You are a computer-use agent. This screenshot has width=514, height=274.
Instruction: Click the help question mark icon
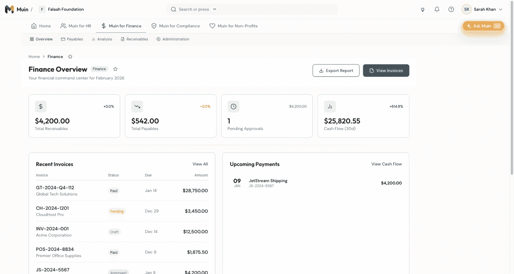pyautogui.click(x=451, y=10)
